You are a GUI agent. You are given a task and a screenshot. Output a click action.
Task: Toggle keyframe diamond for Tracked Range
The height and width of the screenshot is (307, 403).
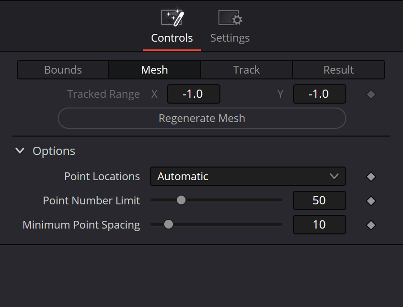(371, 94)
